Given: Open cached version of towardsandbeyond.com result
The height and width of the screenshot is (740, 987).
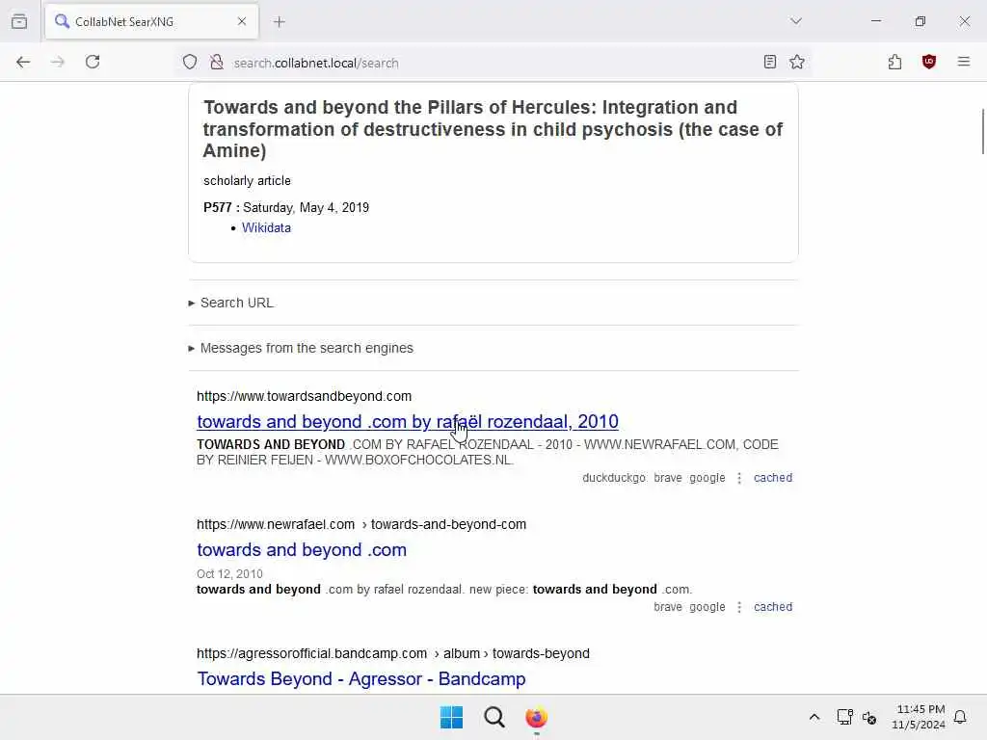Looking at the screenshot, I should pyautogui.click(x=773, y=478).
